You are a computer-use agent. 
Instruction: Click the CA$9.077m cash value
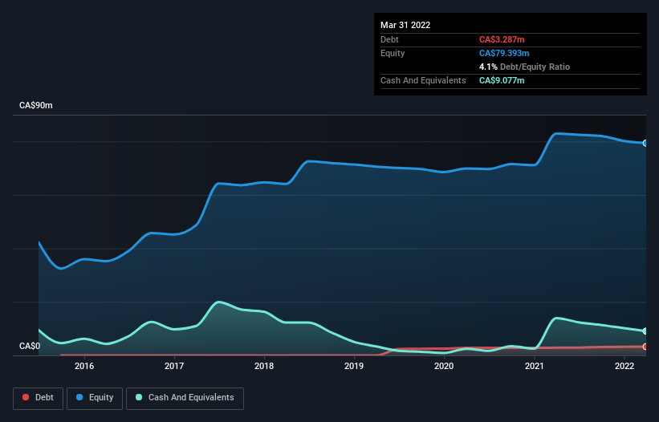coord(502,80)
